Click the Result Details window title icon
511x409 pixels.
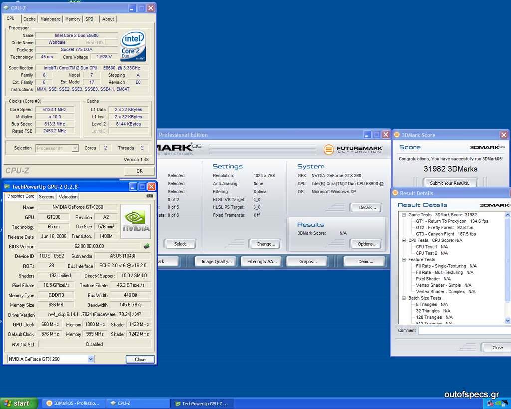[x=395, y=193]
